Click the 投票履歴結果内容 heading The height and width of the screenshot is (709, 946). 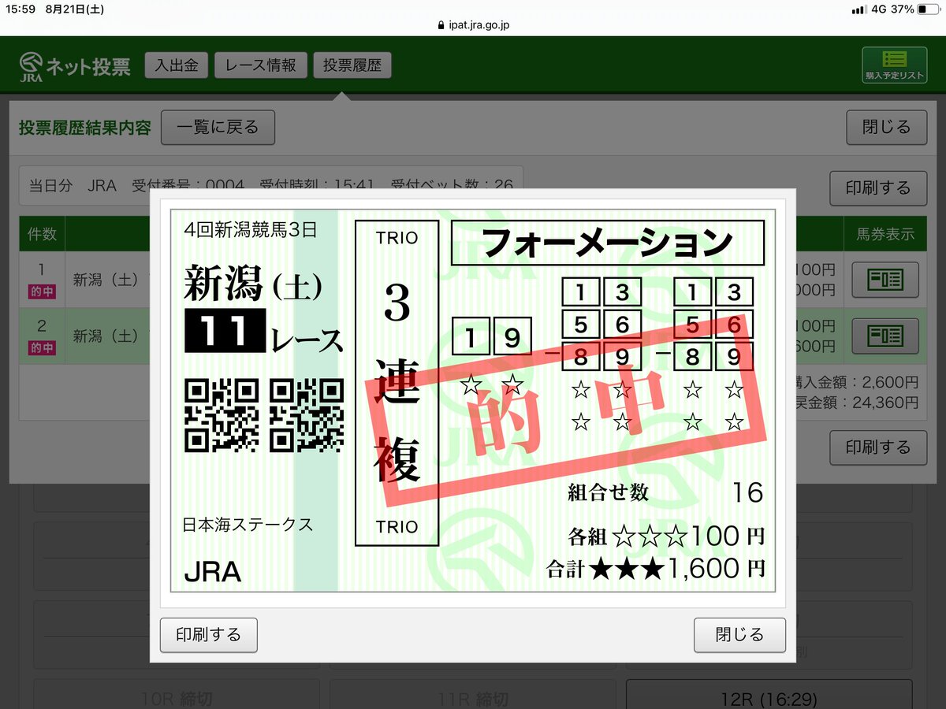[x=85, y=128]
